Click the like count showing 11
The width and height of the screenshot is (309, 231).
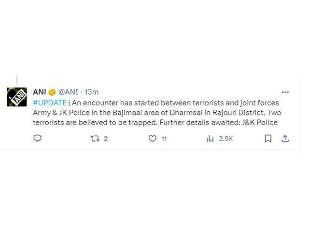pyautogui.click(x=164, y=139)
